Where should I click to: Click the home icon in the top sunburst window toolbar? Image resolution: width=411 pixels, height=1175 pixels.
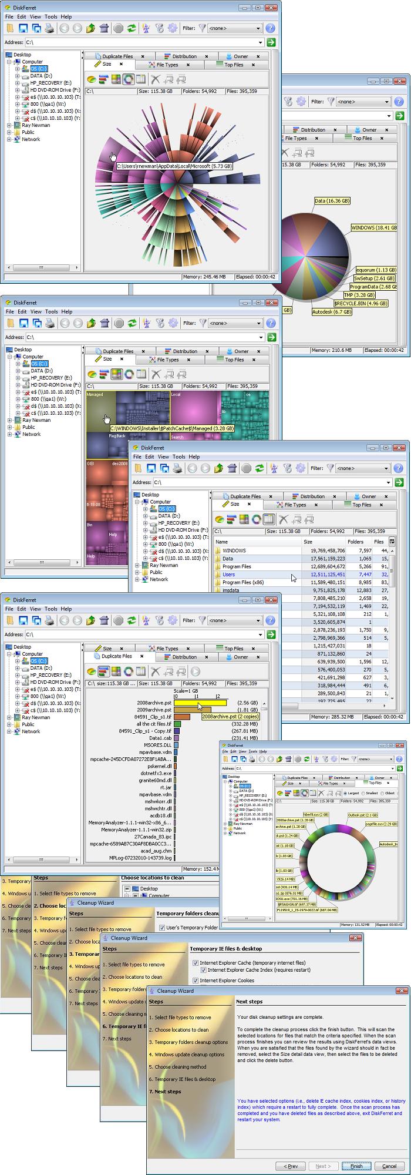pyautogui.click(x=104, y=28)
